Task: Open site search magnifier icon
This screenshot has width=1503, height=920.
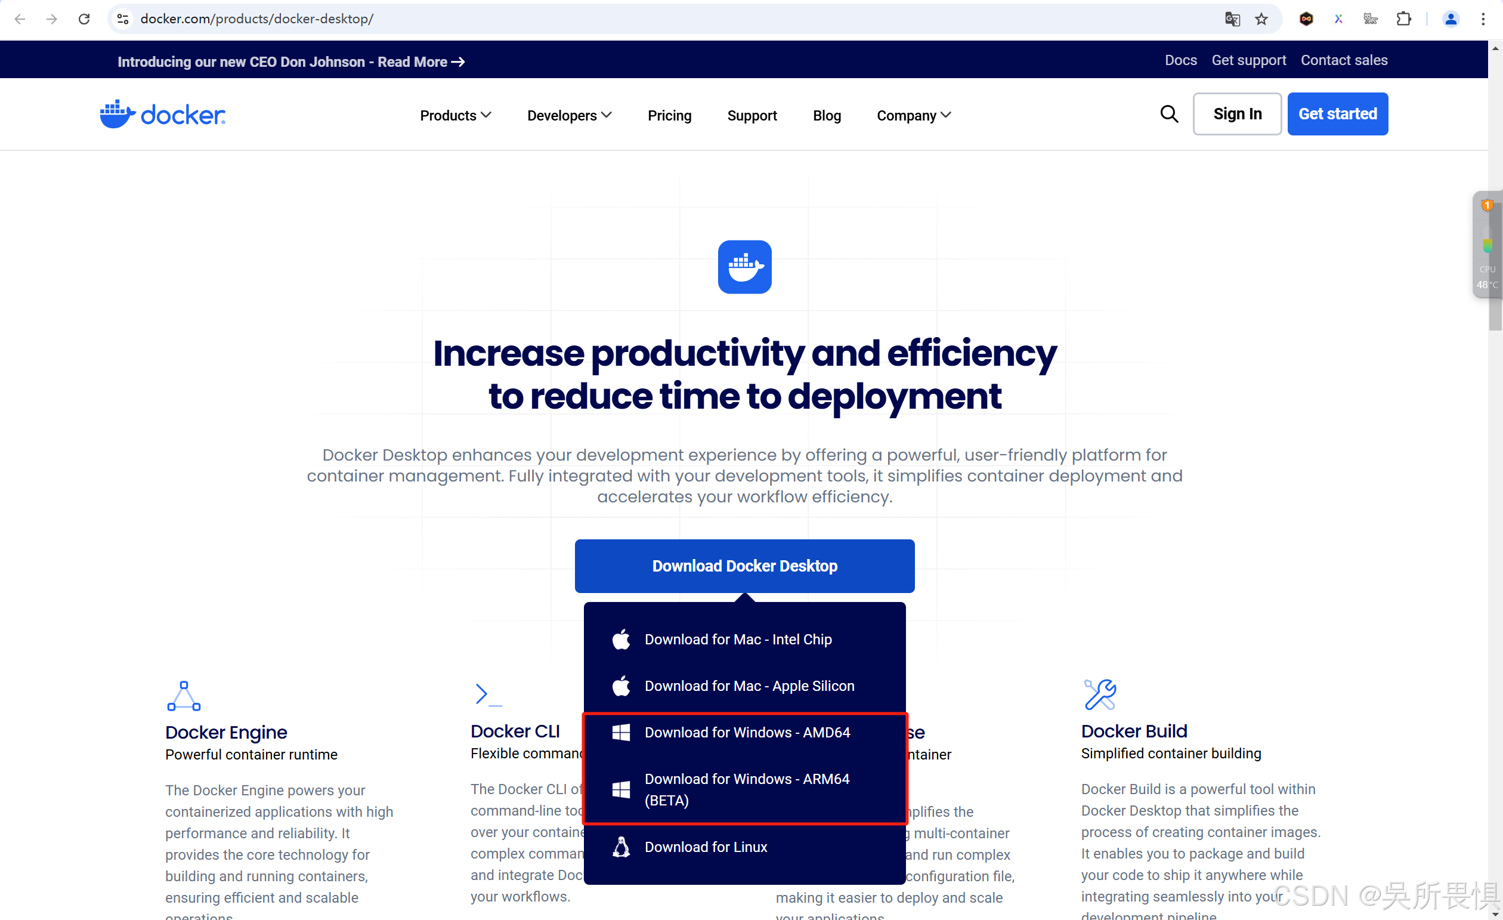Action: [x=1169, y=114]
